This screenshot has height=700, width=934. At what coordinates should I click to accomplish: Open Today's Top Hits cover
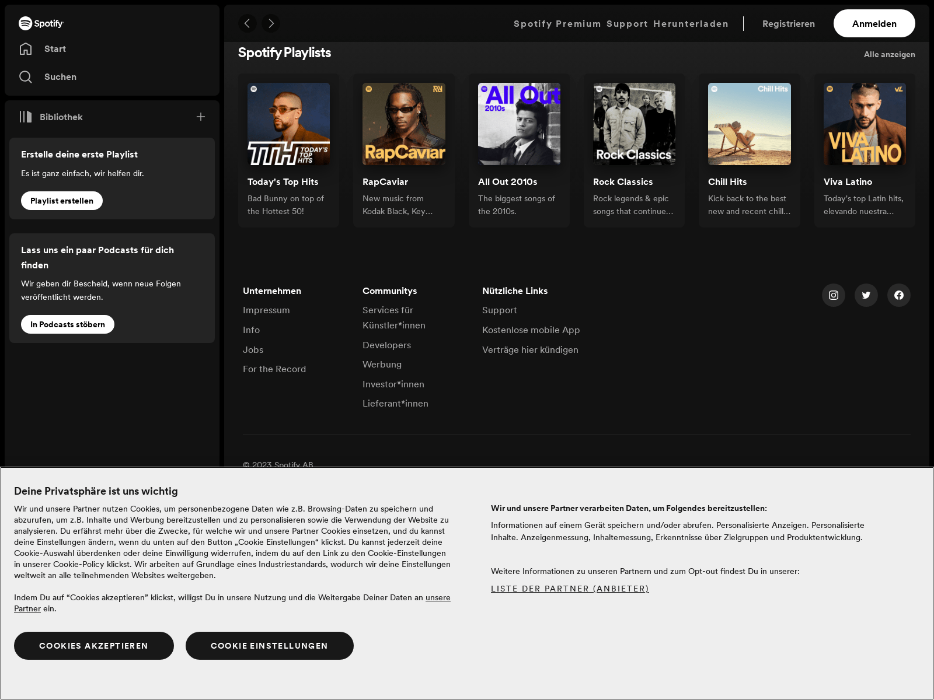click(288, 124)
